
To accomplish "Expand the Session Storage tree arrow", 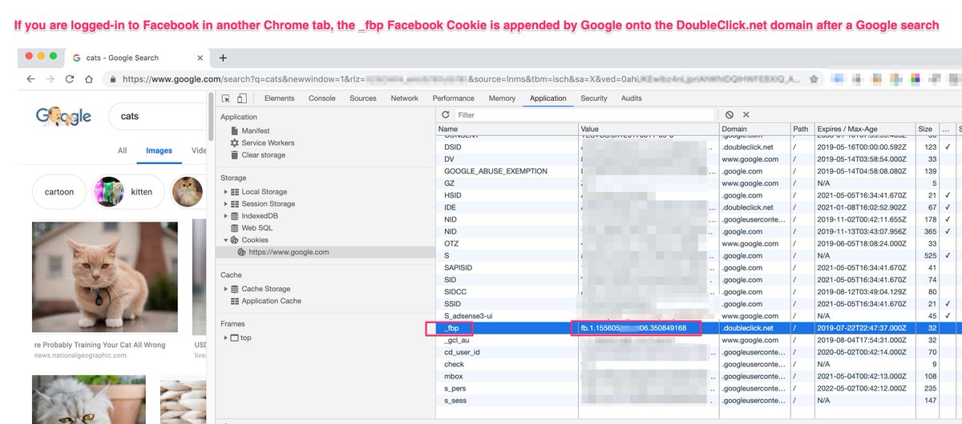I will click(x=225, y=203).
